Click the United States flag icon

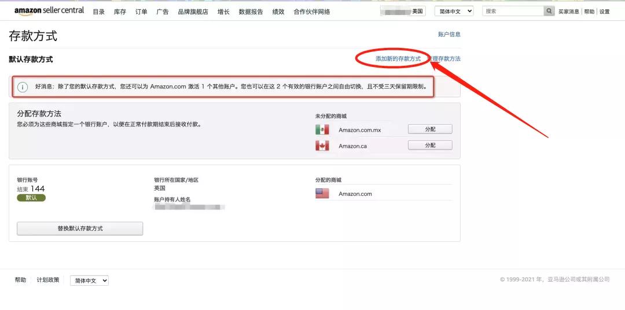322,193
